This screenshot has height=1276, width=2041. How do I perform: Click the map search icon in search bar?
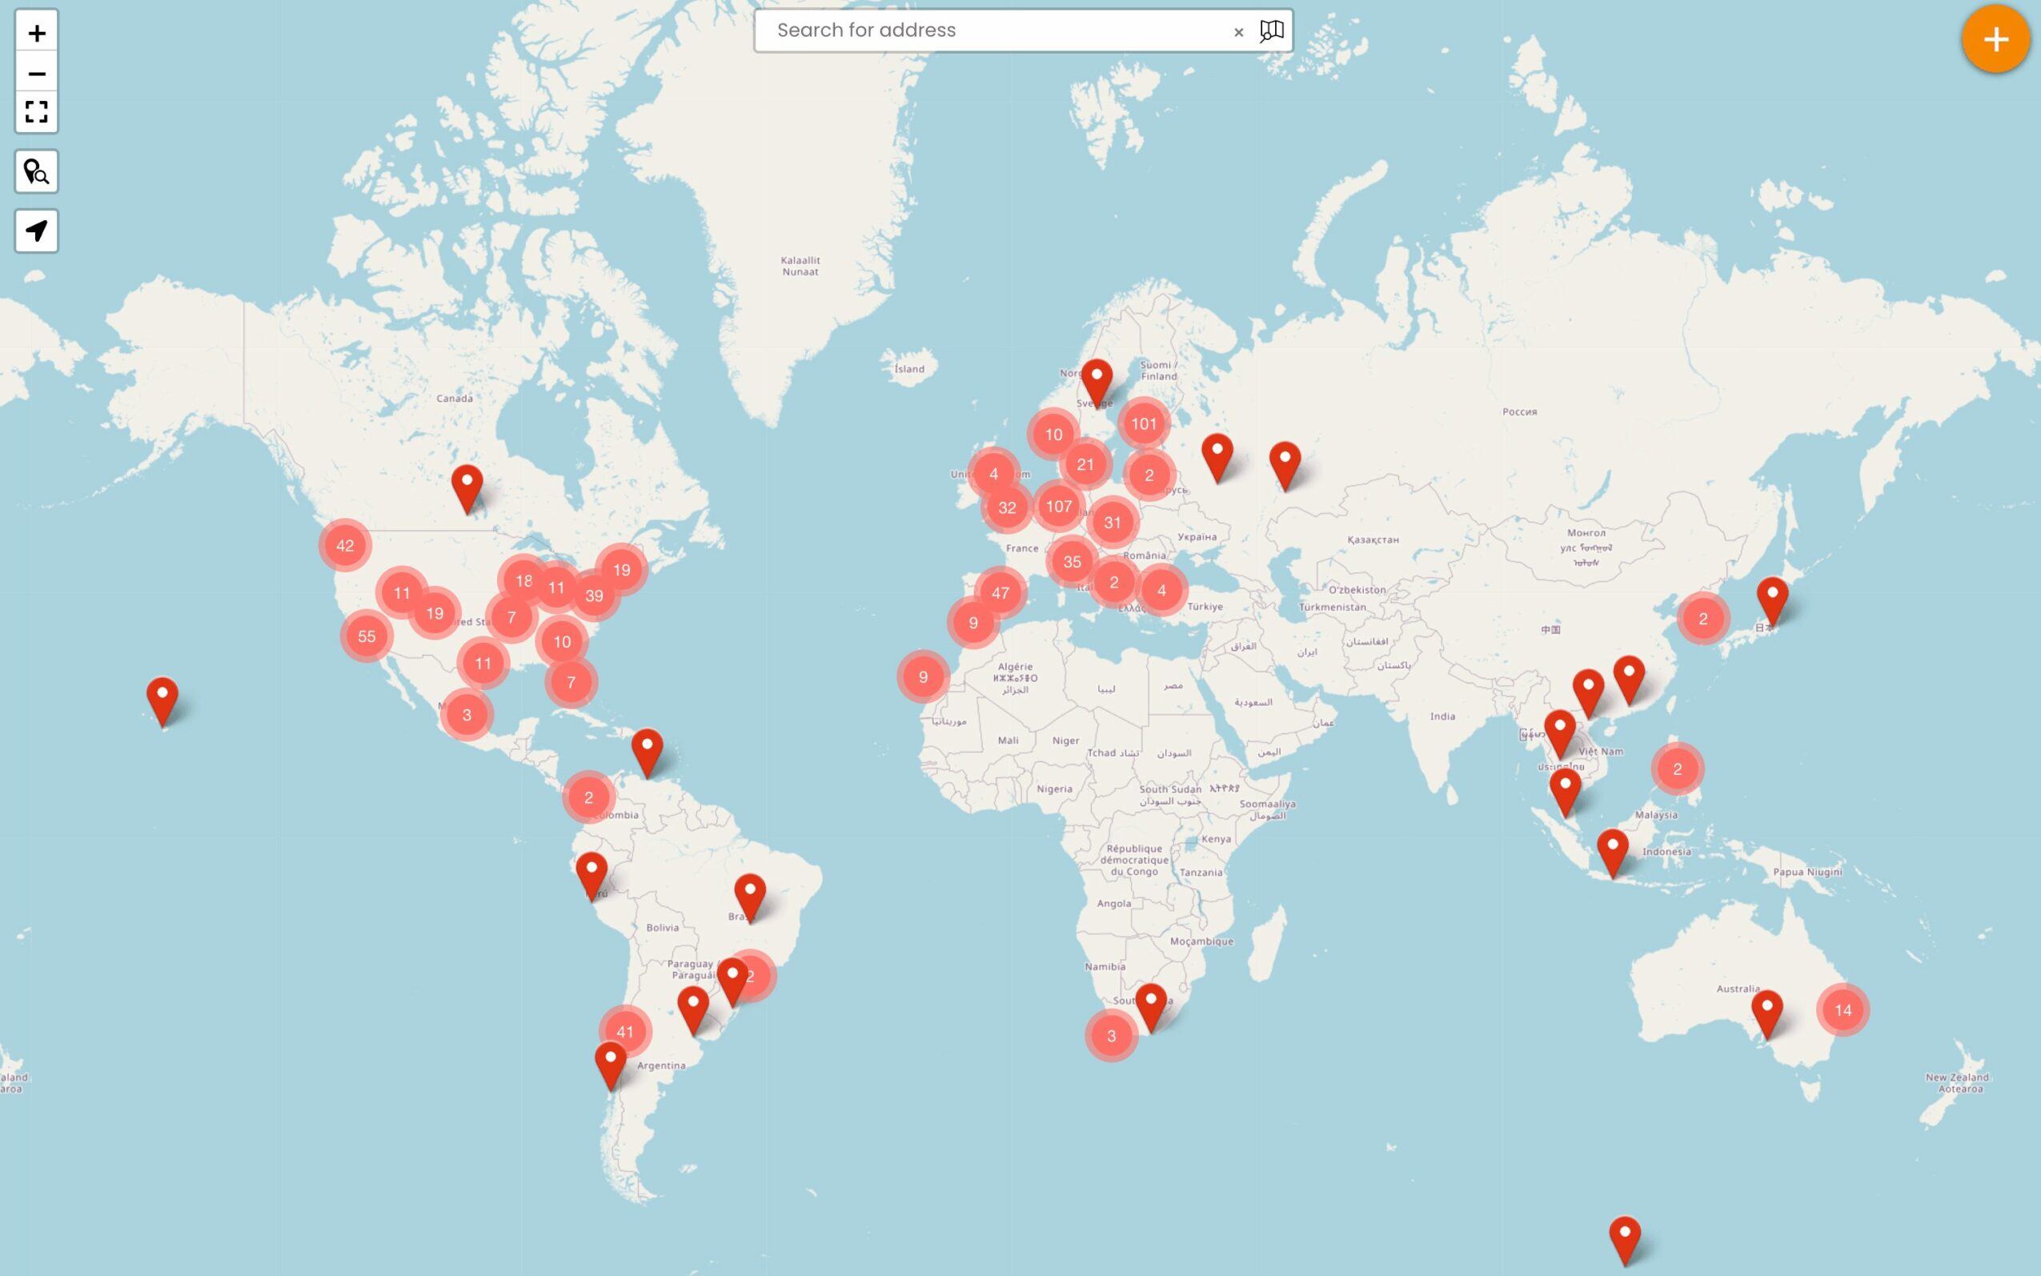tap(1272, 31)
